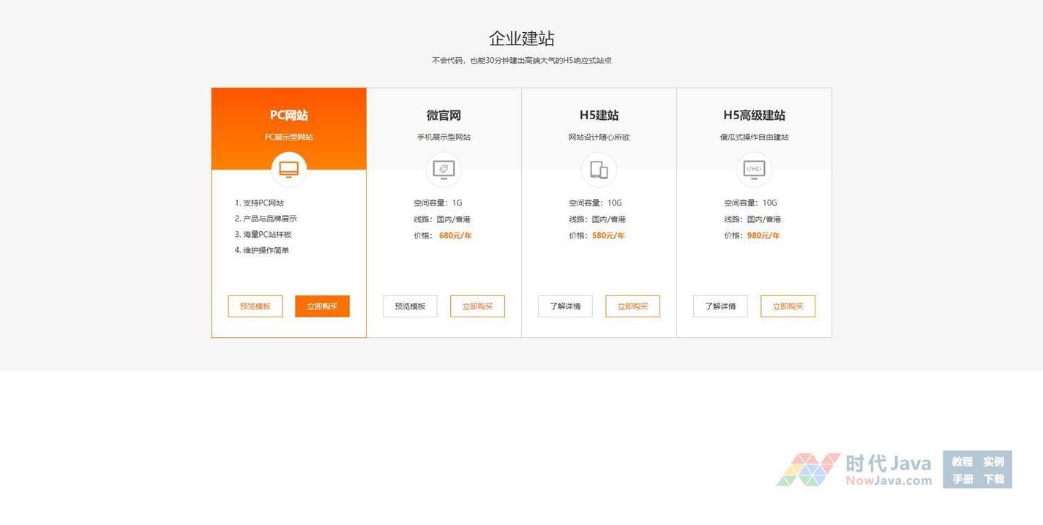Select the PC网站 card heading
Image resolution: width=1043 pixels, height=525 pixels.
(289, 116)
